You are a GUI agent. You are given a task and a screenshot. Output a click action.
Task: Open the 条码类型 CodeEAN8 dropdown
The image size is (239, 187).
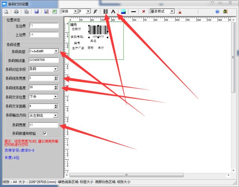(56, 51)
